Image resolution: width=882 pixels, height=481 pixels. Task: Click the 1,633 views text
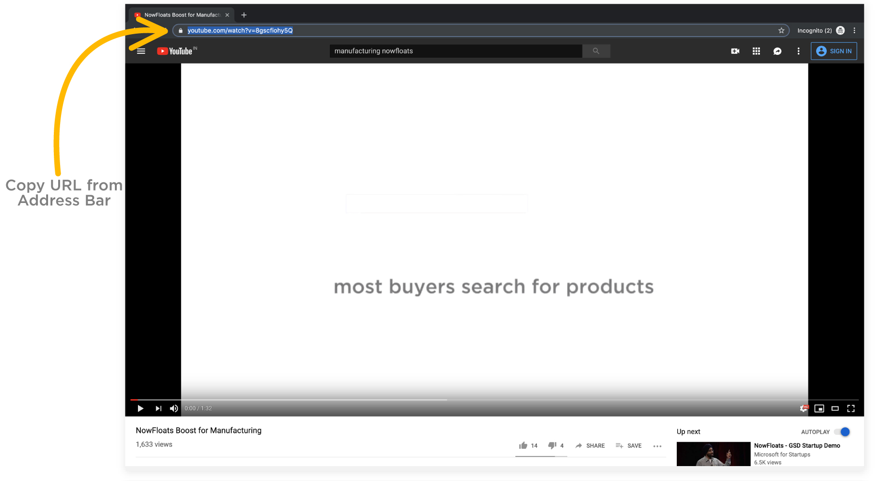coord(154,444)
